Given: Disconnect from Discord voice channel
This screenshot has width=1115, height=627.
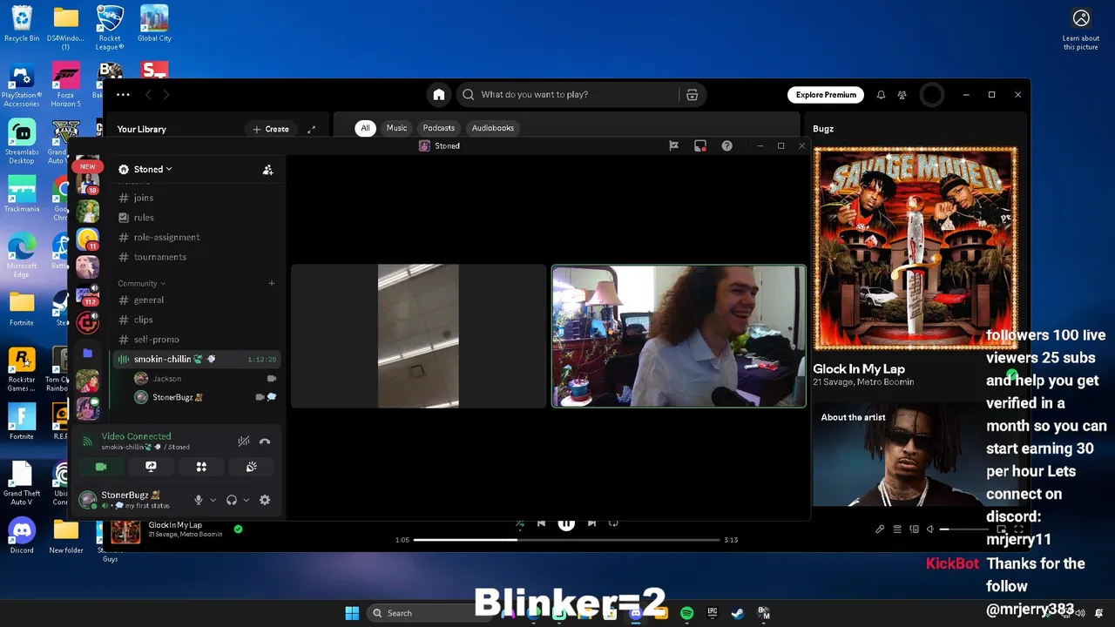Looking at the screenshot, I should point(265,442).
